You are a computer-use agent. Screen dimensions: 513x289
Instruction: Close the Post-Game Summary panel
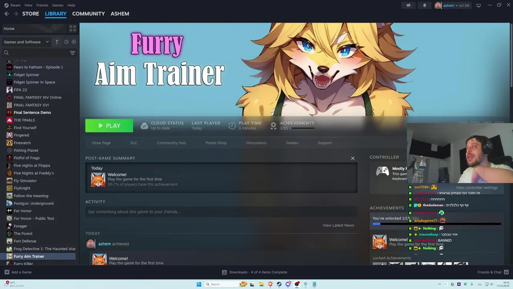(x=353, y=158)
